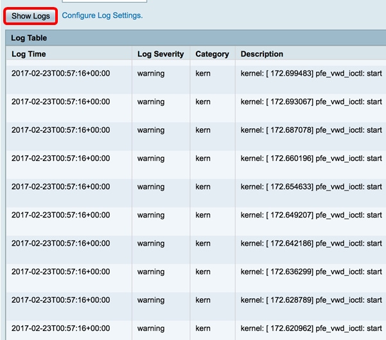Image resolution: width=386 pixels, height=340 pixels.
Task: Click kern category in the 172.687078 row
Action: click(203, 130)
